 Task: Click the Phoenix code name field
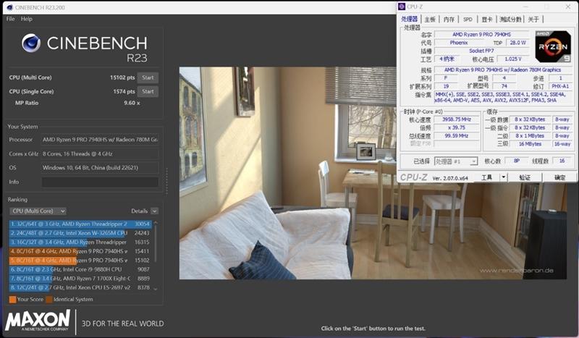pyautogui.click(x=459, y=43)
